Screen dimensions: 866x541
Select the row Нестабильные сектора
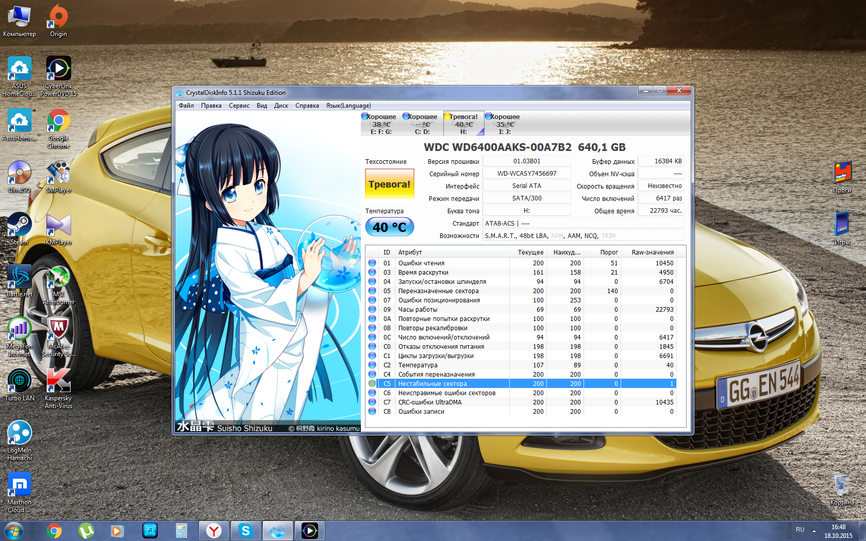[521, 384]
